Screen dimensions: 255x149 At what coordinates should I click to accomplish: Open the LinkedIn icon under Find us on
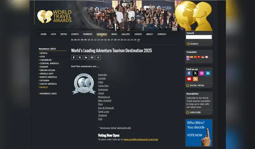tap(208, 73)
